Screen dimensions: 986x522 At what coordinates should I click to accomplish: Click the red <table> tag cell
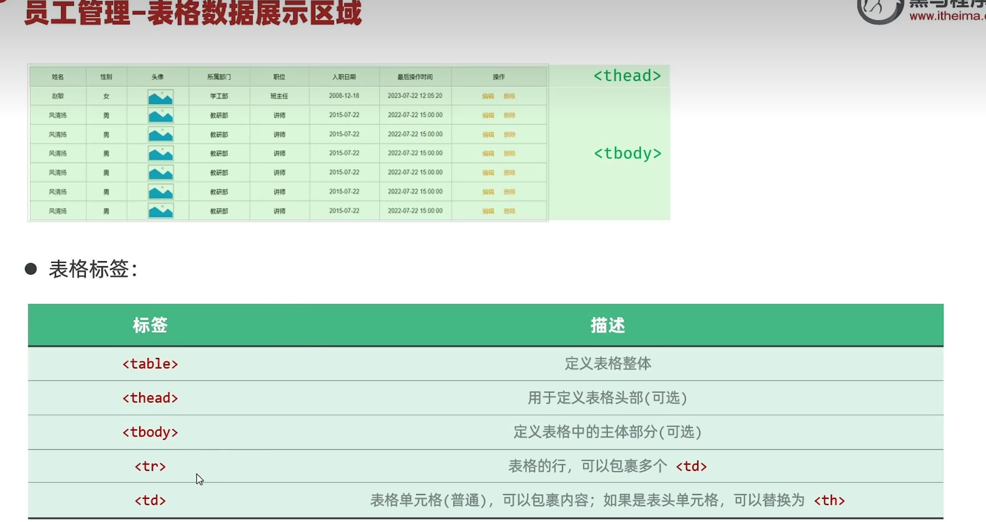pyautogui.click(x=150, y=364)
